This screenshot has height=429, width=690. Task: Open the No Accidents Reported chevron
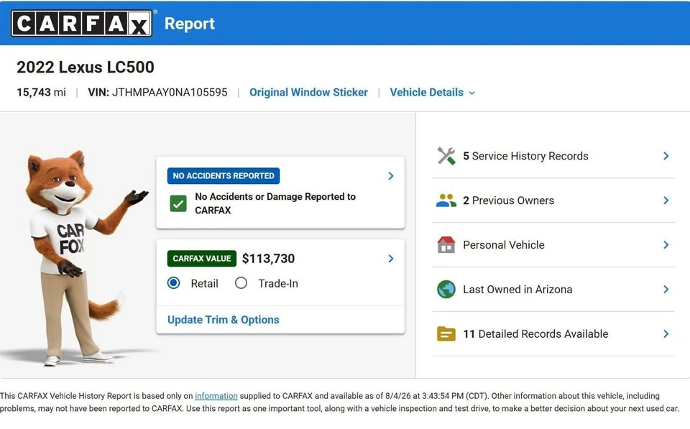click(x=391, y=176)
